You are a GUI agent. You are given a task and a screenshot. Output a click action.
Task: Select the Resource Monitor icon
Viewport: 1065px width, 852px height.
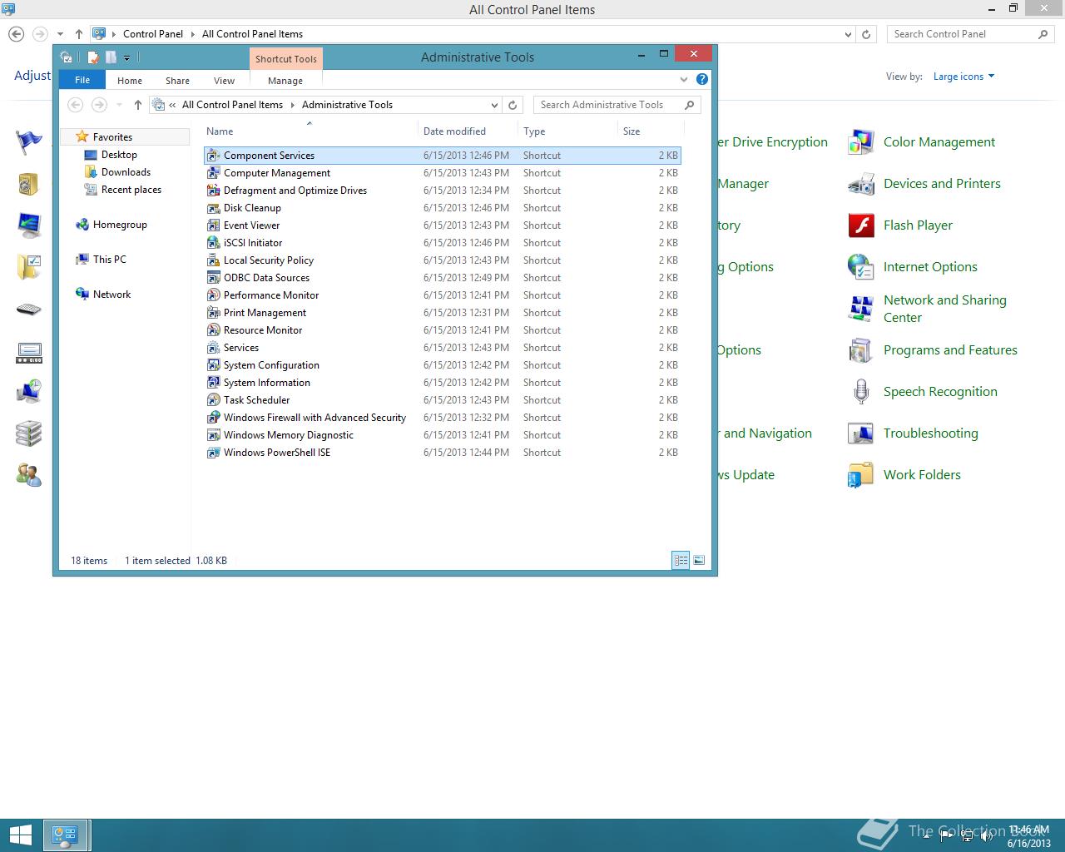(x=213, y=330)
